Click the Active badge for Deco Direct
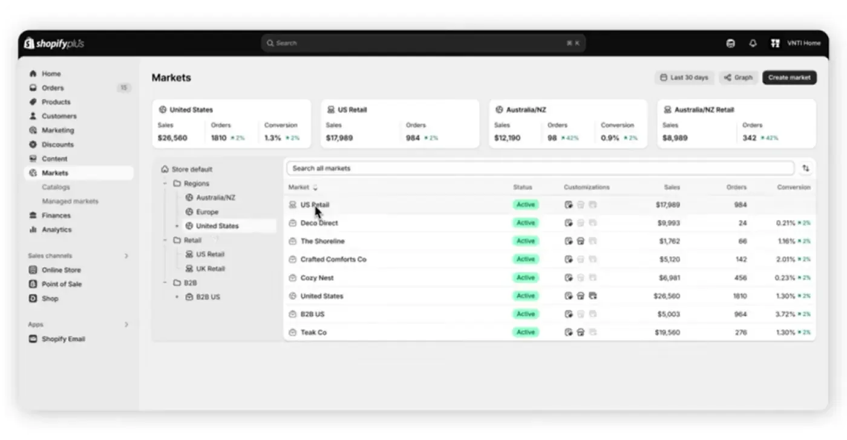 [525, 222]
